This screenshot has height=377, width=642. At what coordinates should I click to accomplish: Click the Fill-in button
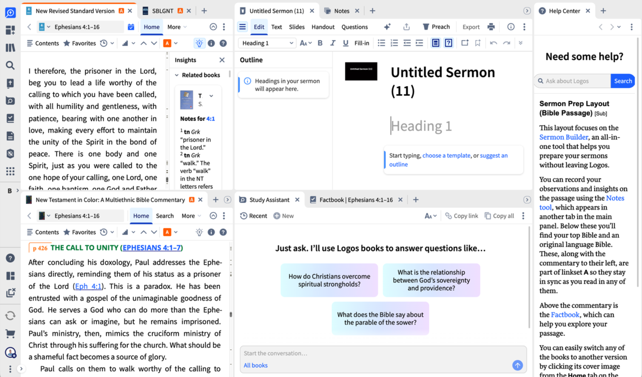pos(362,43)
